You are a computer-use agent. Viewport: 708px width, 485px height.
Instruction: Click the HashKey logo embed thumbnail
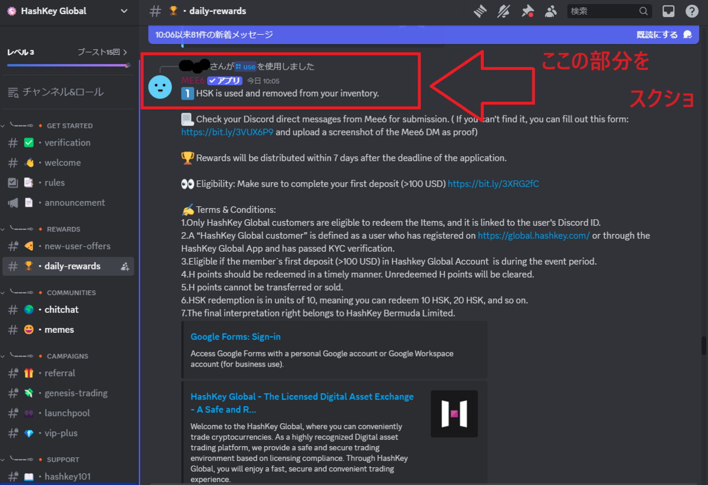454,414
